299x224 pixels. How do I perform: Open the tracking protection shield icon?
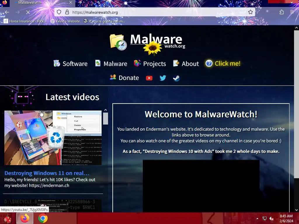(x=59, y=12)
